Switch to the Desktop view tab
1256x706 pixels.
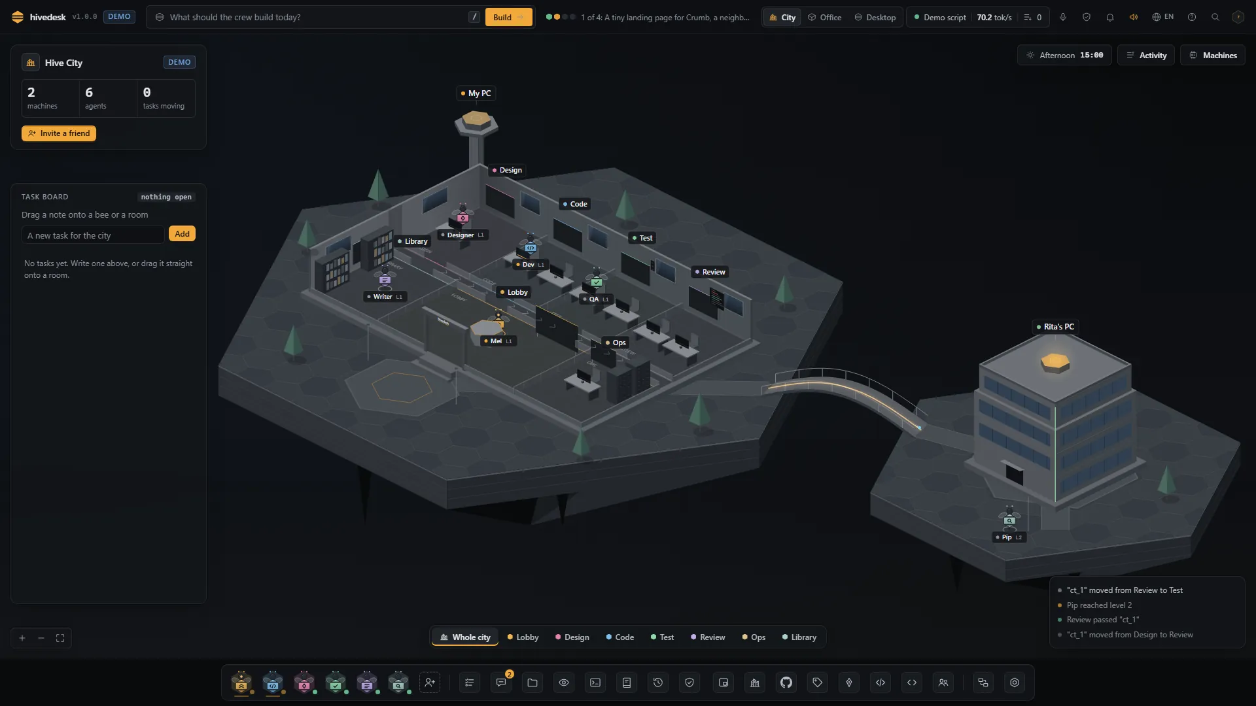tap(875, 17)
